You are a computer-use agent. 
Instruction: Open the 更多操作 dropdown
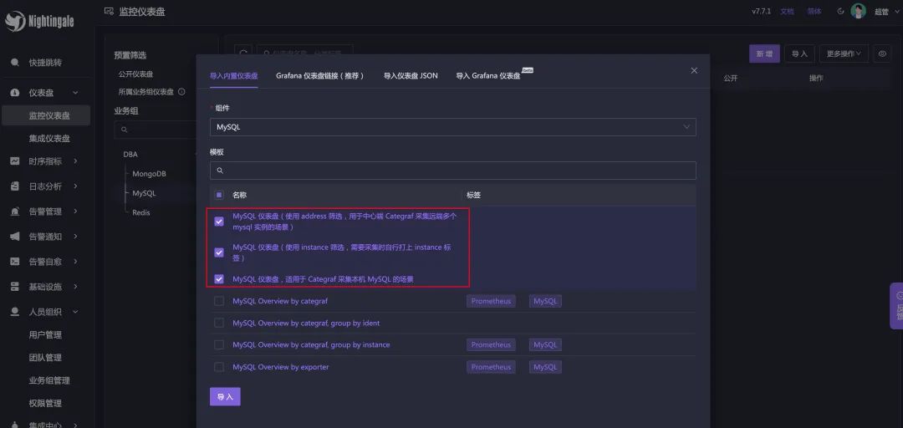[844, 53]
